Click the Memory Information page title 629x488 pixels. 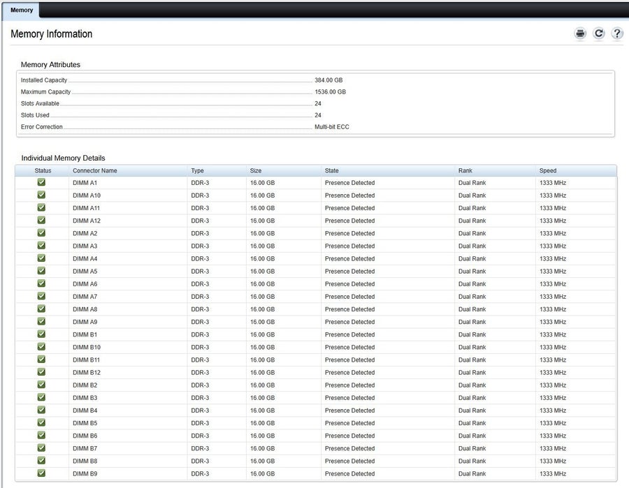(x=51, y=34)
